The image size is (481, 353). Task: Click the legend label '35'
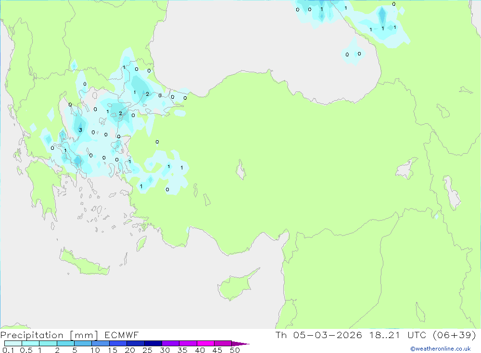click(x=182, y=350)
